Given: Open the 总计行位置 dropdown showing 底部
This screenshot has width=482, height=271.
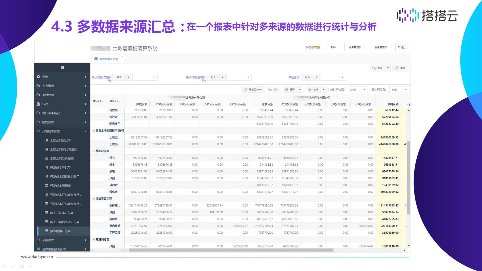Looking at the screenshot, I should click(x=358, y=90).
